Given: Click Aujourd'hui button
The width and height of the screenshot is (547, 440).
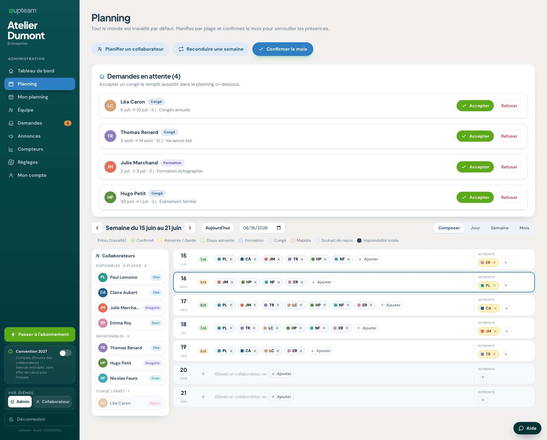Looking at the screenshot, I should pyautogui.click(x=218, y=228).
